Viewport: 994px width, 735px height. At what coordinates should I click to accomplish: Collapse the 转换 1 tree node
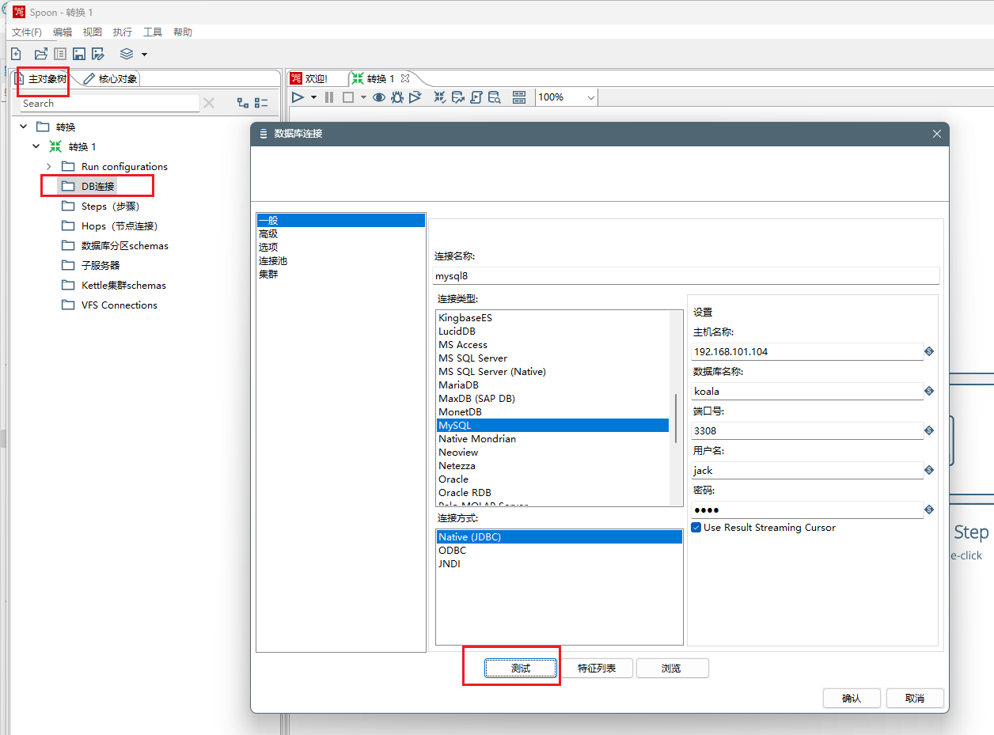36,146
